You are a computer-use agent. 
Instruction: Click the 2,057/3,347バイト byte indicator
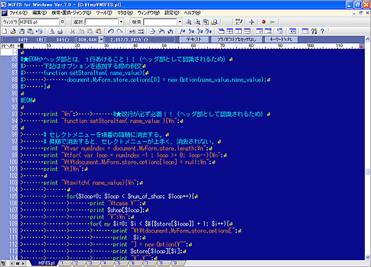140,40
